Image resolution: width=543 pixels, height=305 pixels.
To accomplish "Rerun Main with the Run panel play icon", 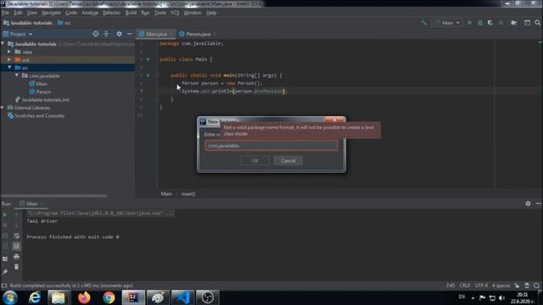I will click(x=5, y=214).
